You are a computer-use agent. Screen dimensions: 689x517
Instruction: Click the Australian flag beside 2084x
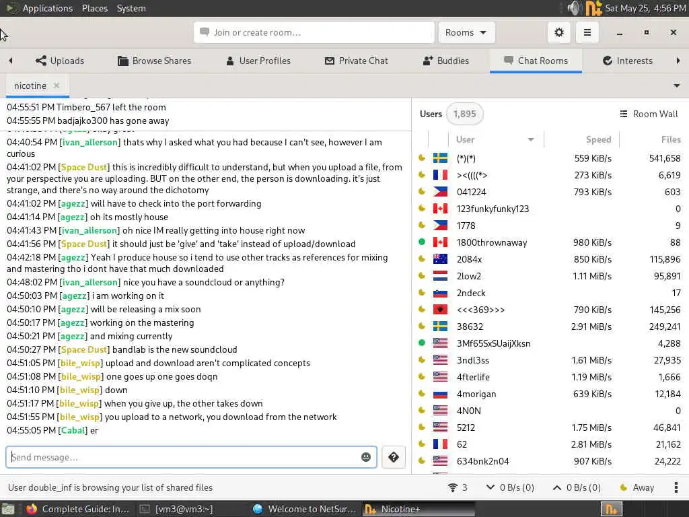[x=440, y=259]
